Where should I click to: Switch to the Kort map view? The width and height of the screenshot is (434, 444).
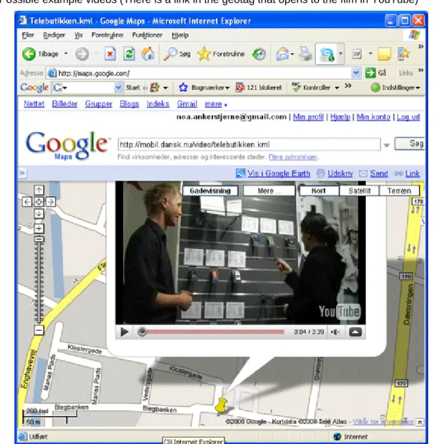point(319,191)
